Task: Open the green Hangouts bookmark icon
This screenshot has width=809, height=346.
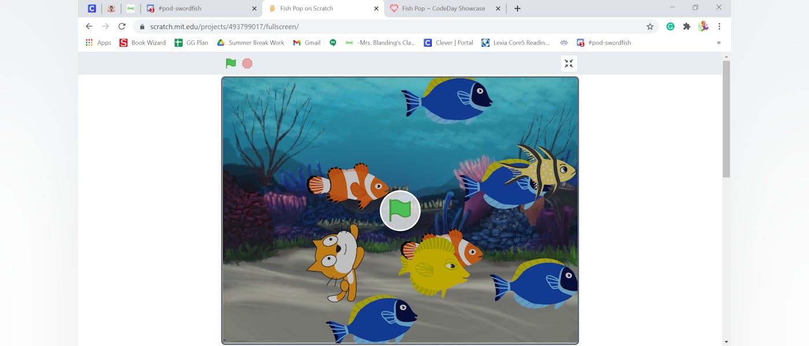Action: [x=333, y=43]
